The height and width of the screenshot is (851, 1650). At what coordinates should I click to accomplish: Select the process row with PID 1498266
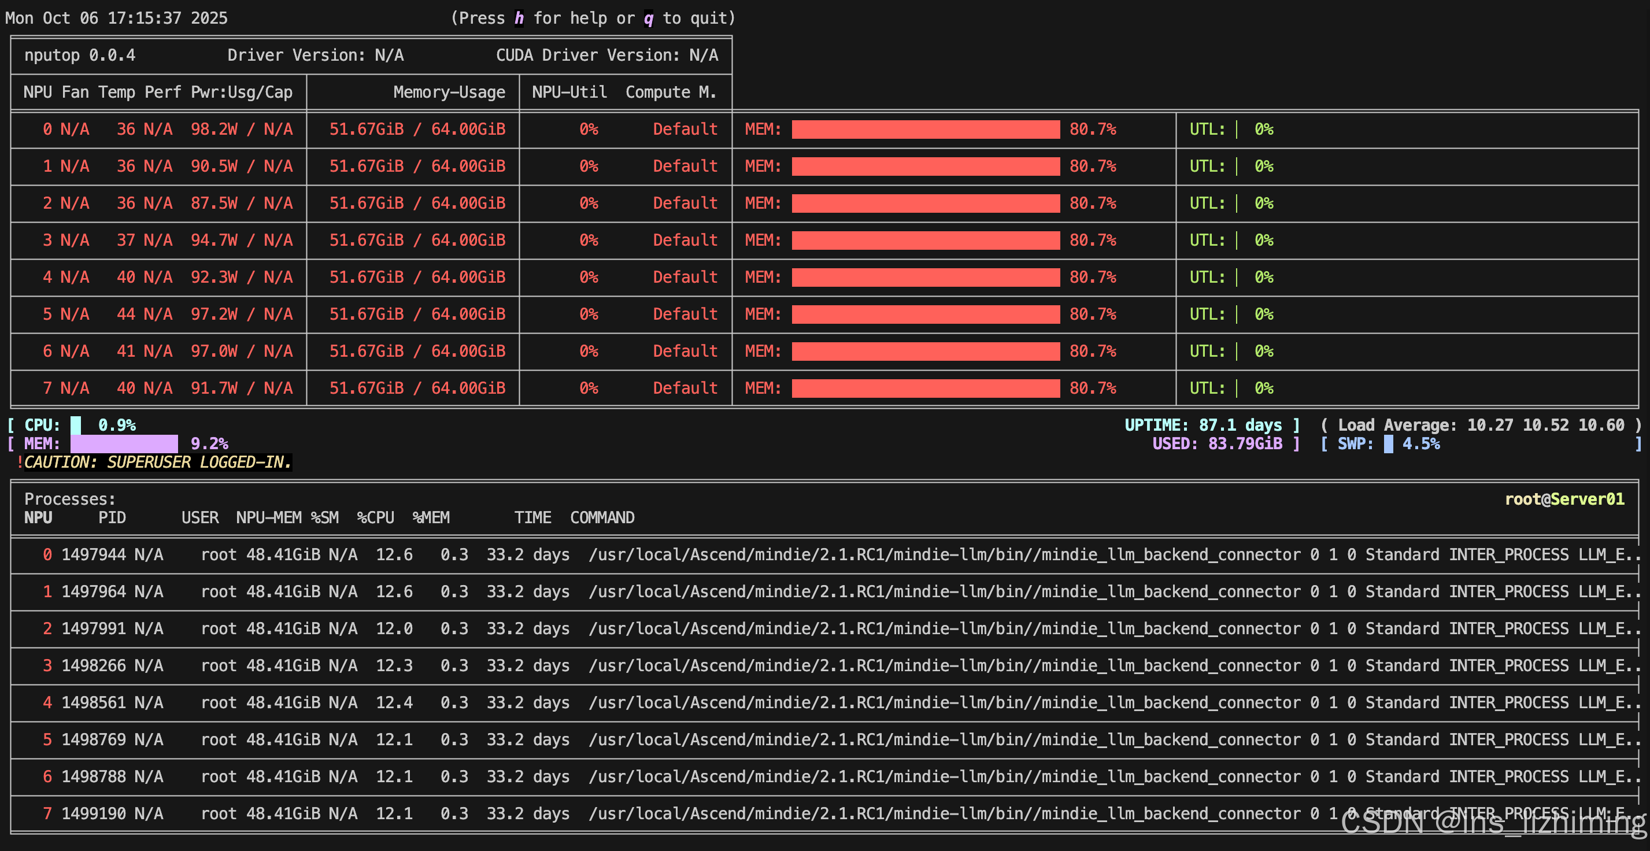click(x=94, y=665)
